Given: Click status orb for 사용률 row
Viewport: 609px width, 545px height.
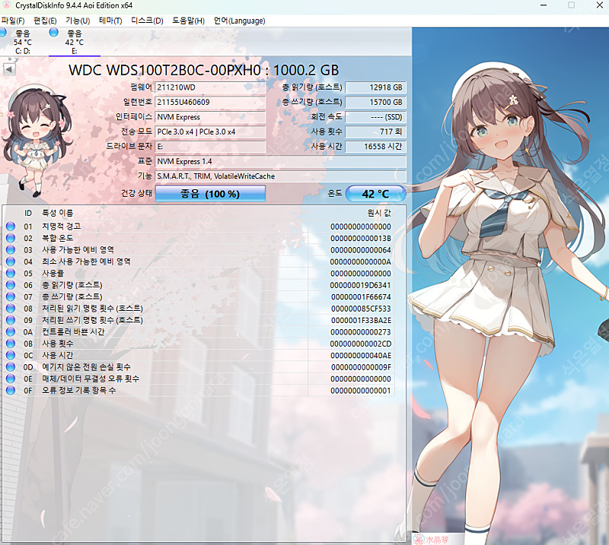Looking at the screenshot, I should [11, 272].
